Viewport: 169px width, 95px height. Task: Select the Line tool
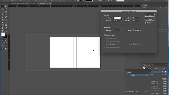point(6,15)
